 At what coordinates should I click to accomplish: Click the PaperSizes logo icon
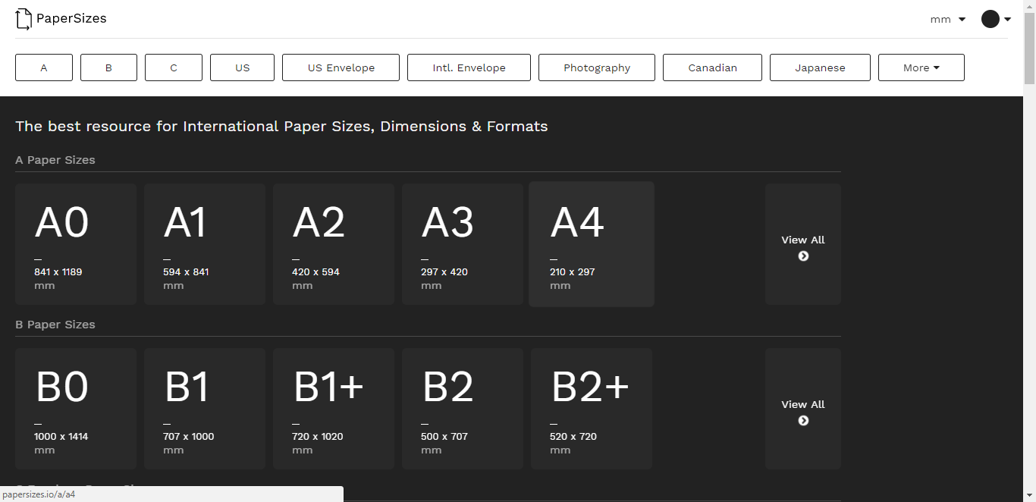[x=24, y=19]
